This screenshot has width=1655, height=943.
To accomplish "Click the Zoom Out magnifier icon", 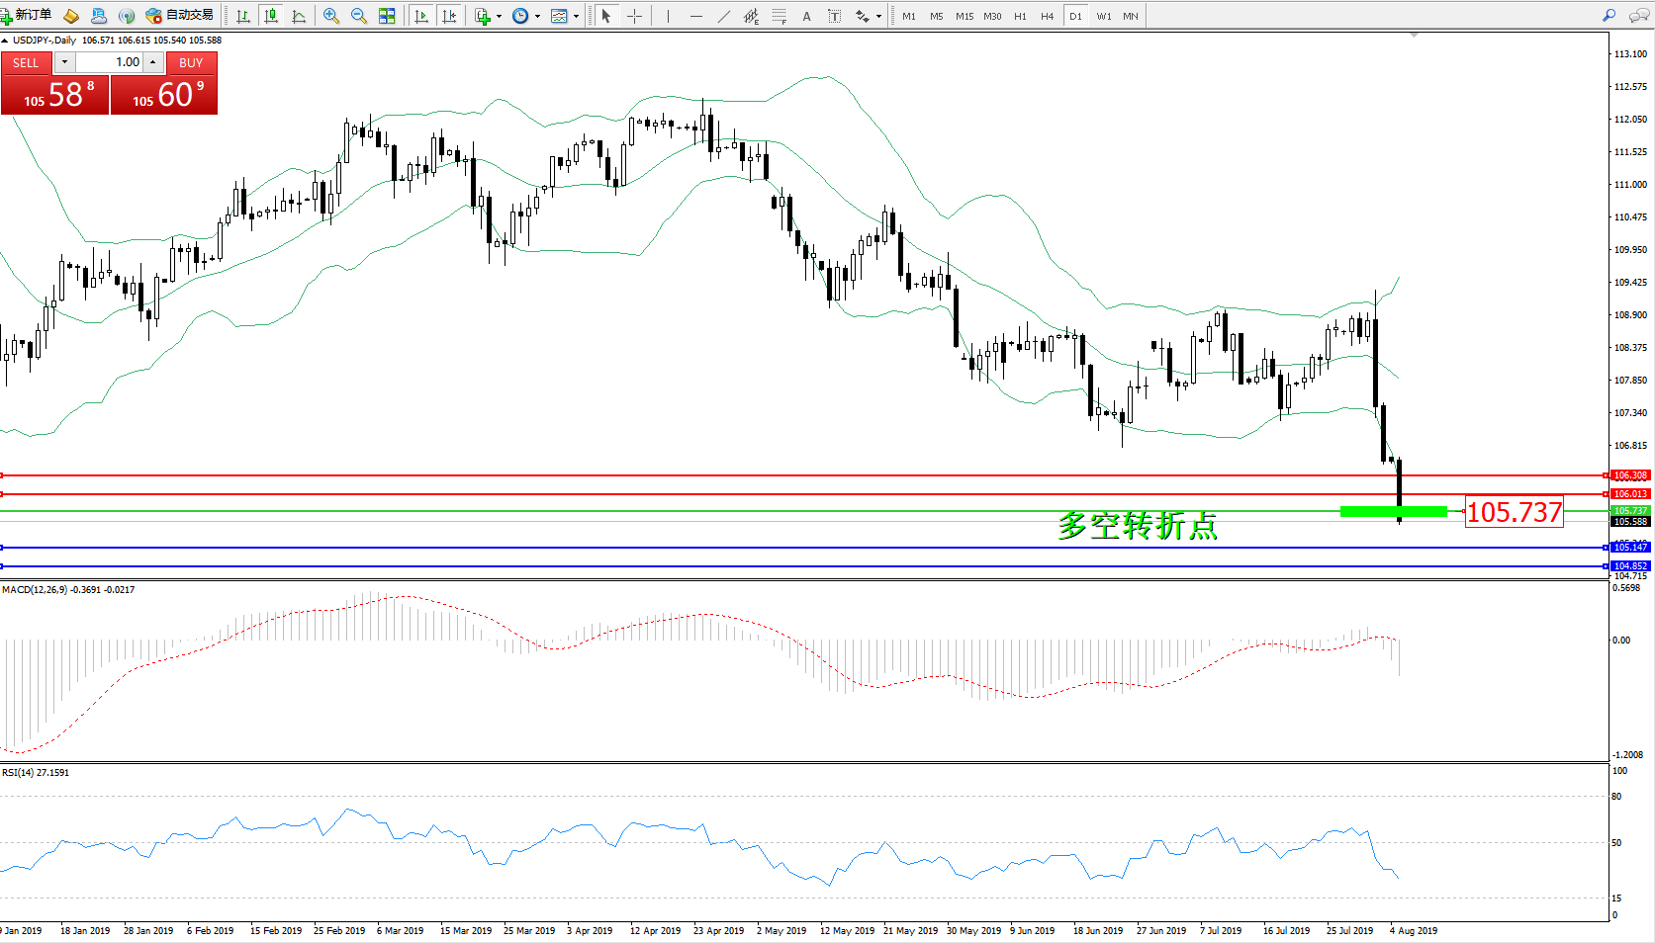I will 359,16.
